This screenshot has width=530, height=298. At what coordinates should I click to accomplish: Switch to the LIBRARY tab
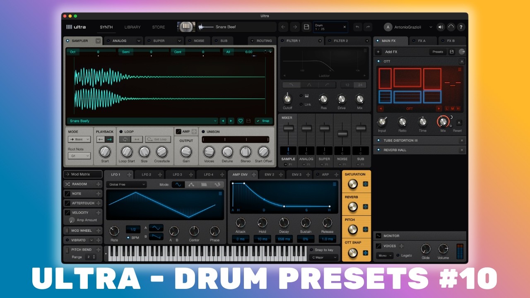(x=132, y=27)
